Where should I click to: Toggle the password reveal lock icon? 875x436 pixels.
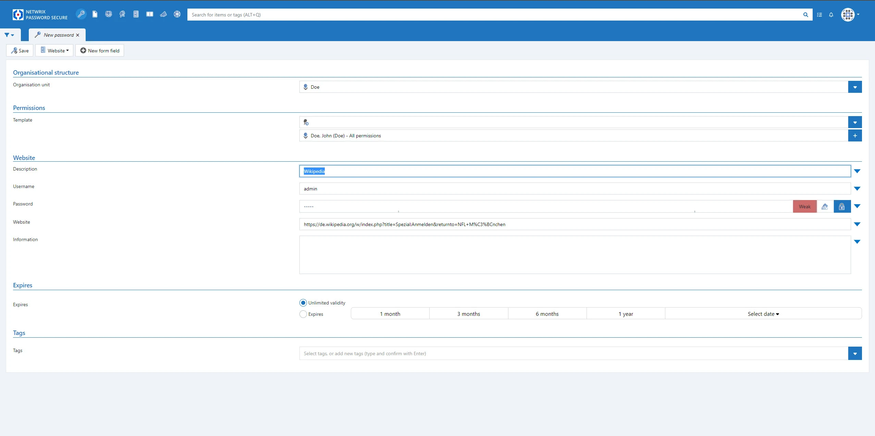pos(842,207)
